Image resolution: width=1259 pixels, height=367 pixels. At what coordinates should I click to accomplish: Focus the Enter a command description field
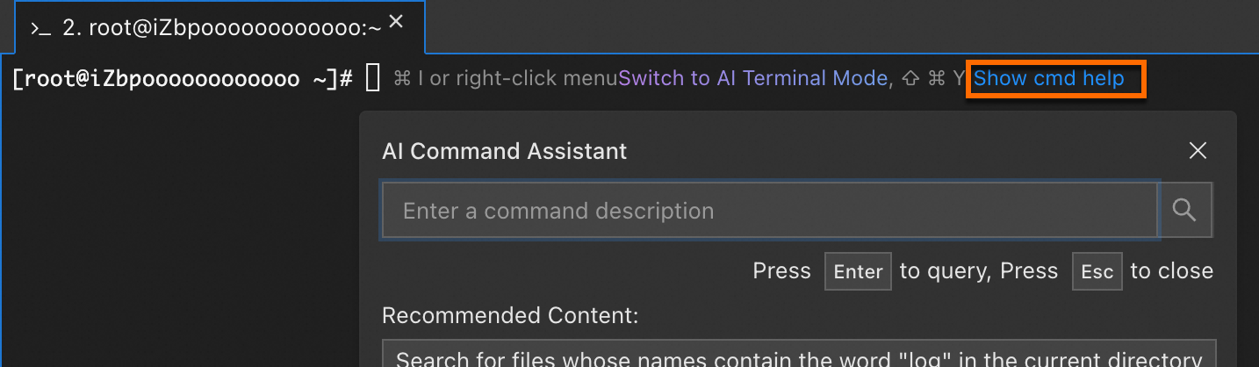tap(769, 211)
